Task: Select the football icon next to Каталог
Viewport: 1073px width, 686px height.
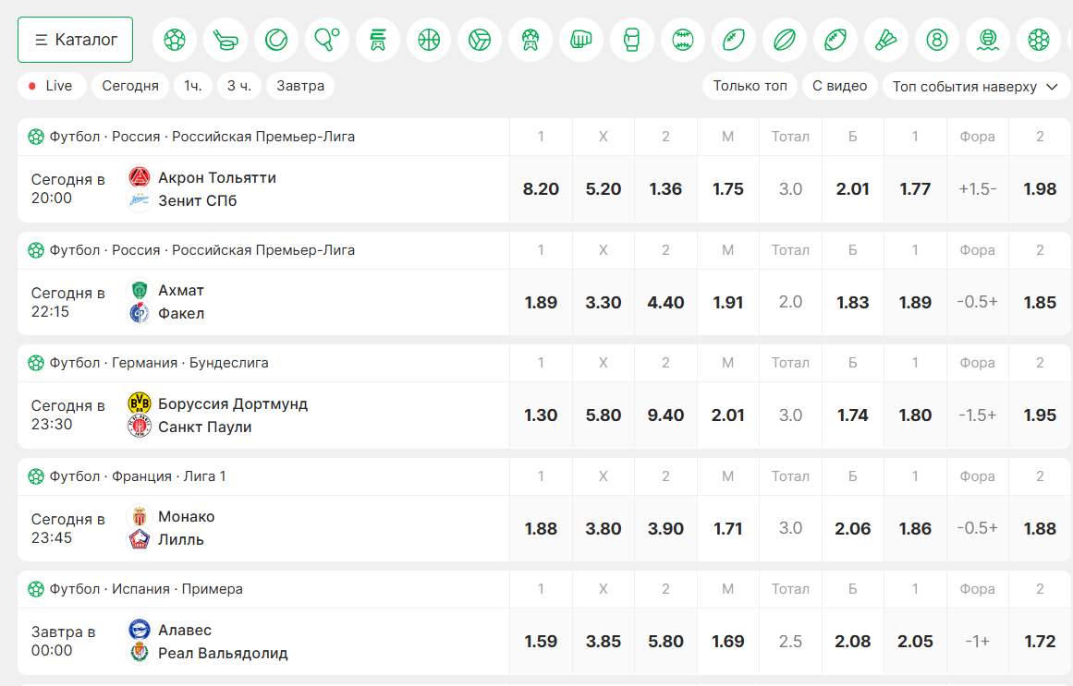Action: click(175, 40)
